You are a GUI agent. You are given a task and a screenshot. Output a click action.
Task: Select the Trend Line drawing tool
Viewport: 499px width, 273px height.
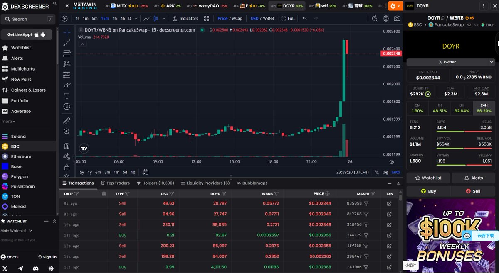coord(67,42)
